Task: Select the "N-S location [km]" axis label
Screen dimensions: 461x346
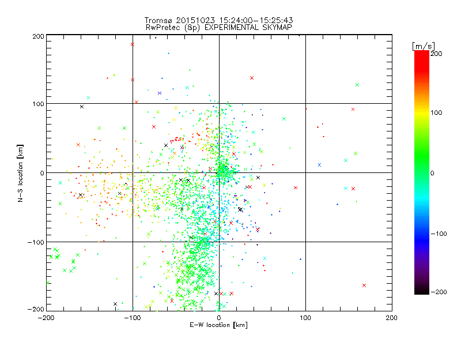Action: (x=20, y=173)
